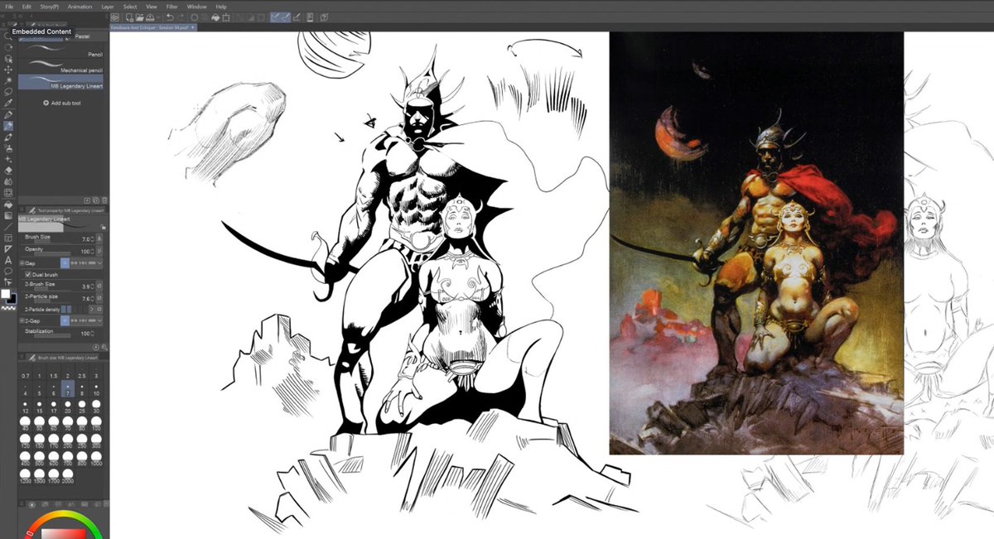Open the Layer menu
The image size is (994, 539).
[108, 7]
